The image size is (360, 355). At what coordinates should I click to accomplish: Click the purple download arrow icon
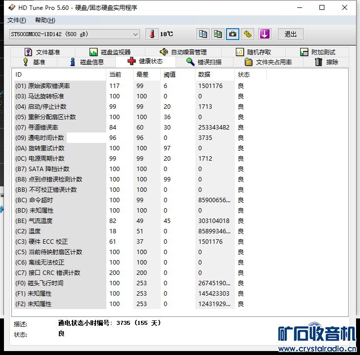coord(265,34)
